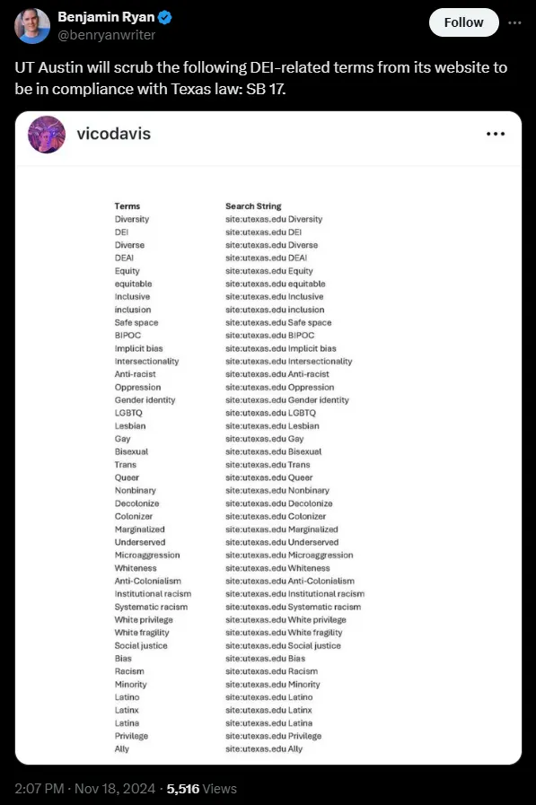Open the embedded post's three-dot menu
This screenshot has width=536, height=805.
[496, 134]
